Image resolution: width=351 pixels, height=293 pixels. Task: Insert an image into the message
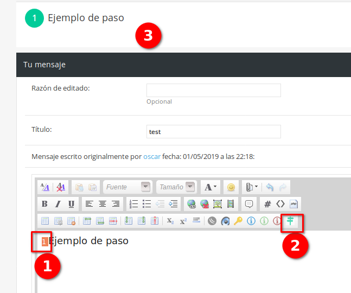click(218, 204)
